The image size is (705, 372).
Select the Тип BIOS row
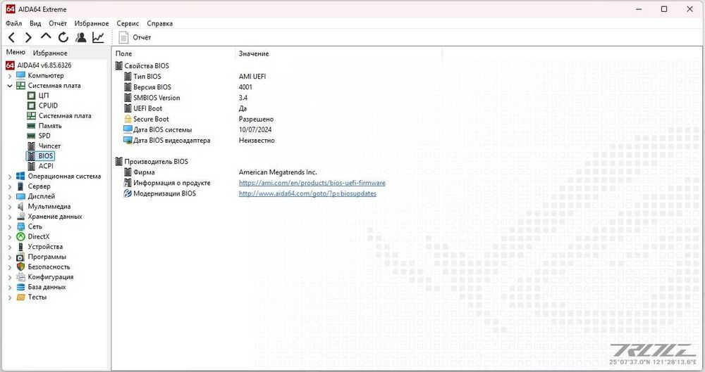pyautogui.click(x=147, y=77)
